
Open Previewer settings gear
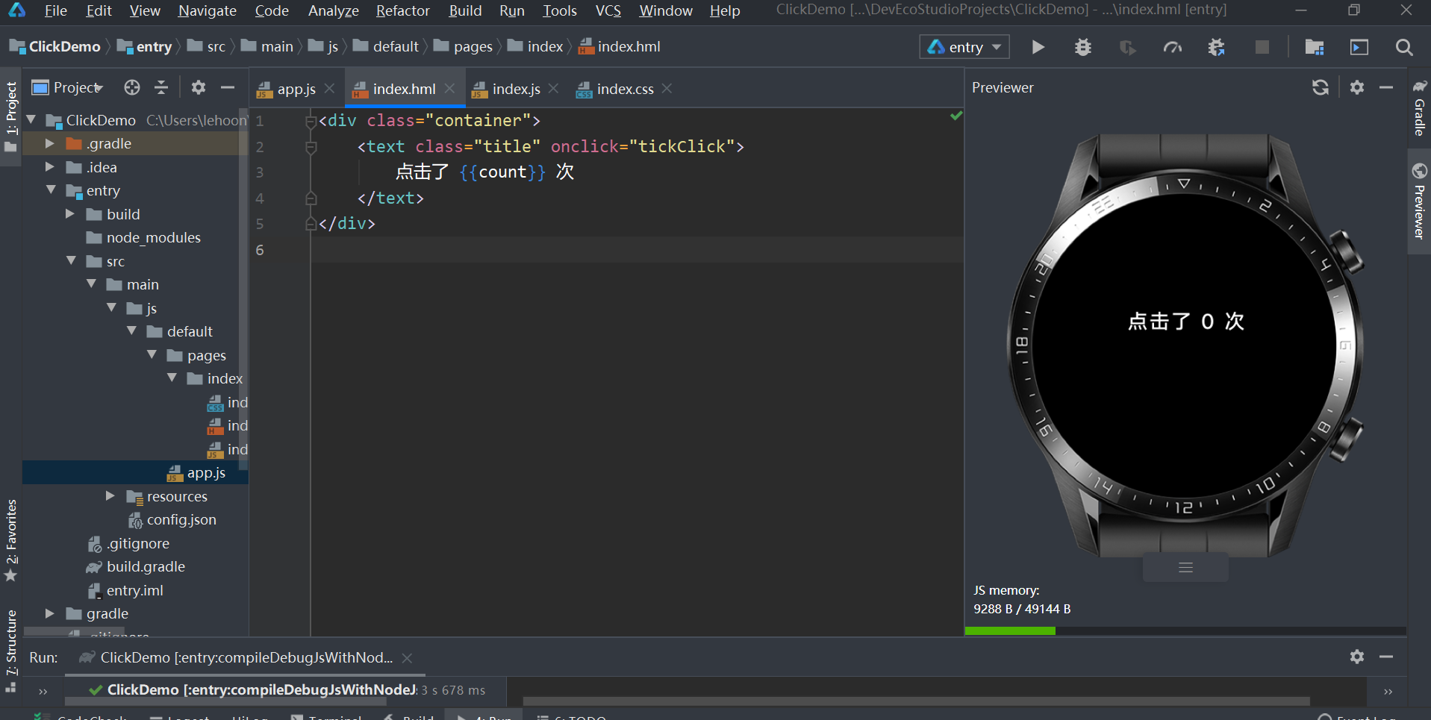click(1356, 87)
